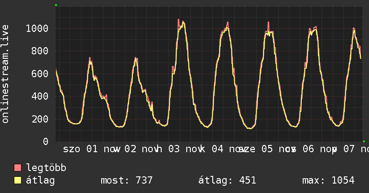This screenshot has width=369, height=193.
Task: Click the green arrow at x-axis end
Action: point(364,141)
